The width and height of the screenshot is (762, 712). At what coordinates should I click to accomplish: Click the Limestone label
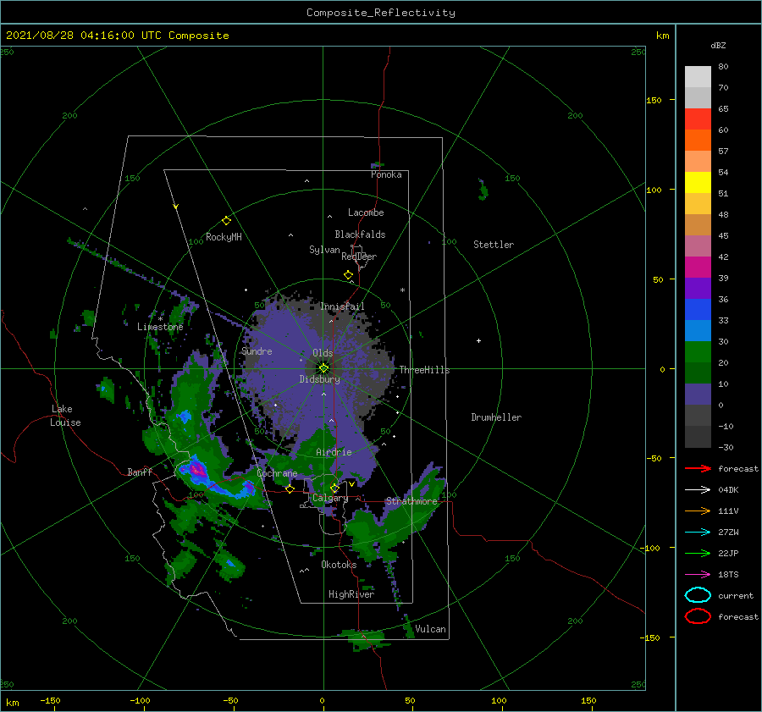[160, 327]
